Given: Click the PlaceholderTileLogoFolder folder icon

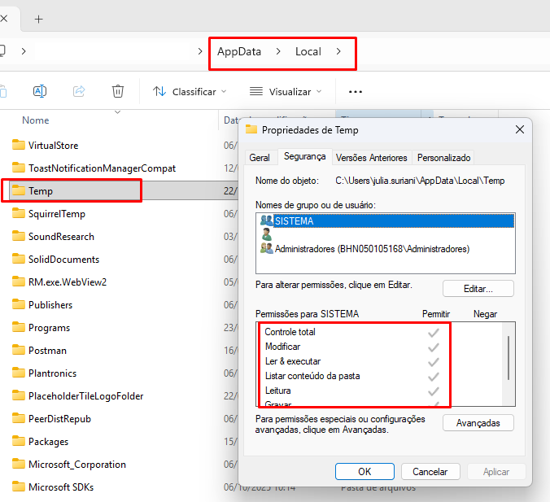Looking at the screenshot, I should 18,395.
